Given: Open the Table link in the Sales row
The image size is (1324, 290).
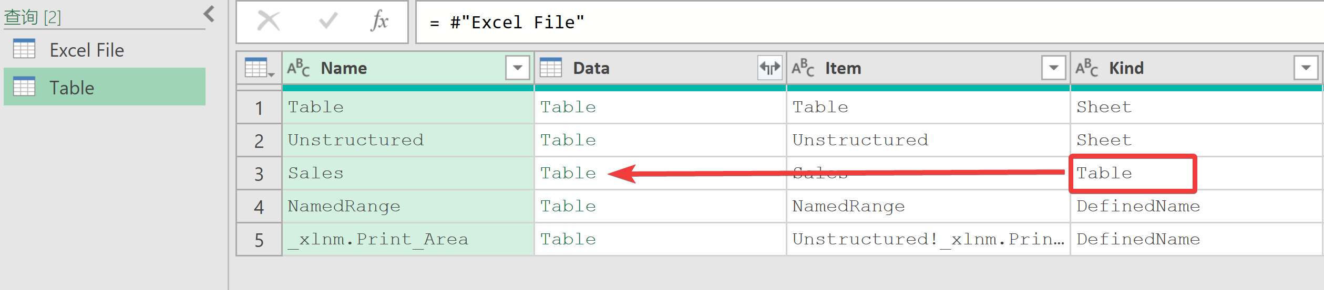Looking at the screenshot, I should tap(568, 174).
